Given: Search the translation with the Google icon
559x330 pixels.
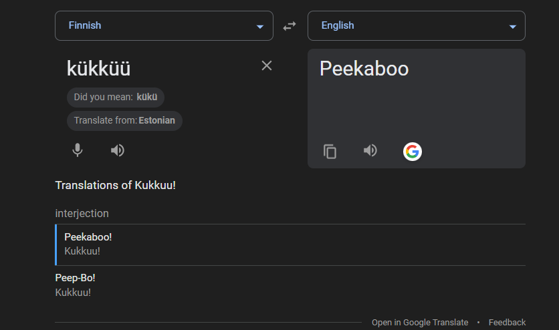Looking at the screenshot, I should 413,152.
